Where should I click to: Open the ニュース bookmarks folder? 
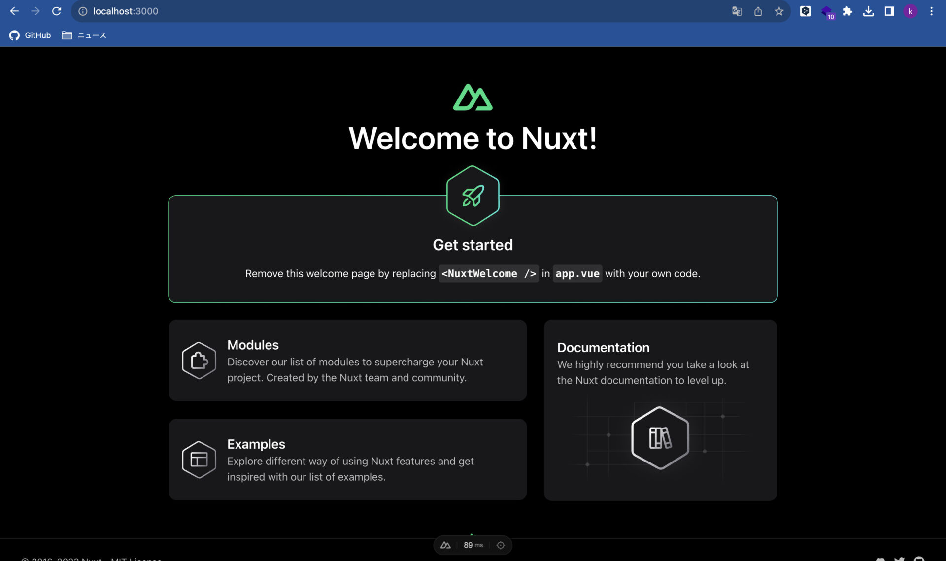85,35
